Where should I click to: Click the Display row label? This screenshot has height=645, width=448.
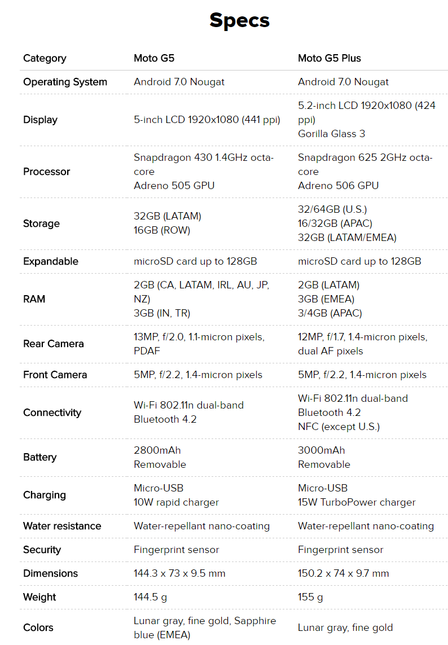coord(40,120)
